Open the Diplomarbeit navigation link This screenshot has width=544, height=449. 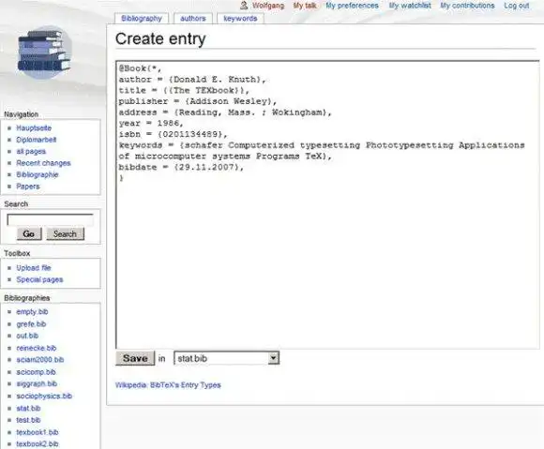click(36, 140)
